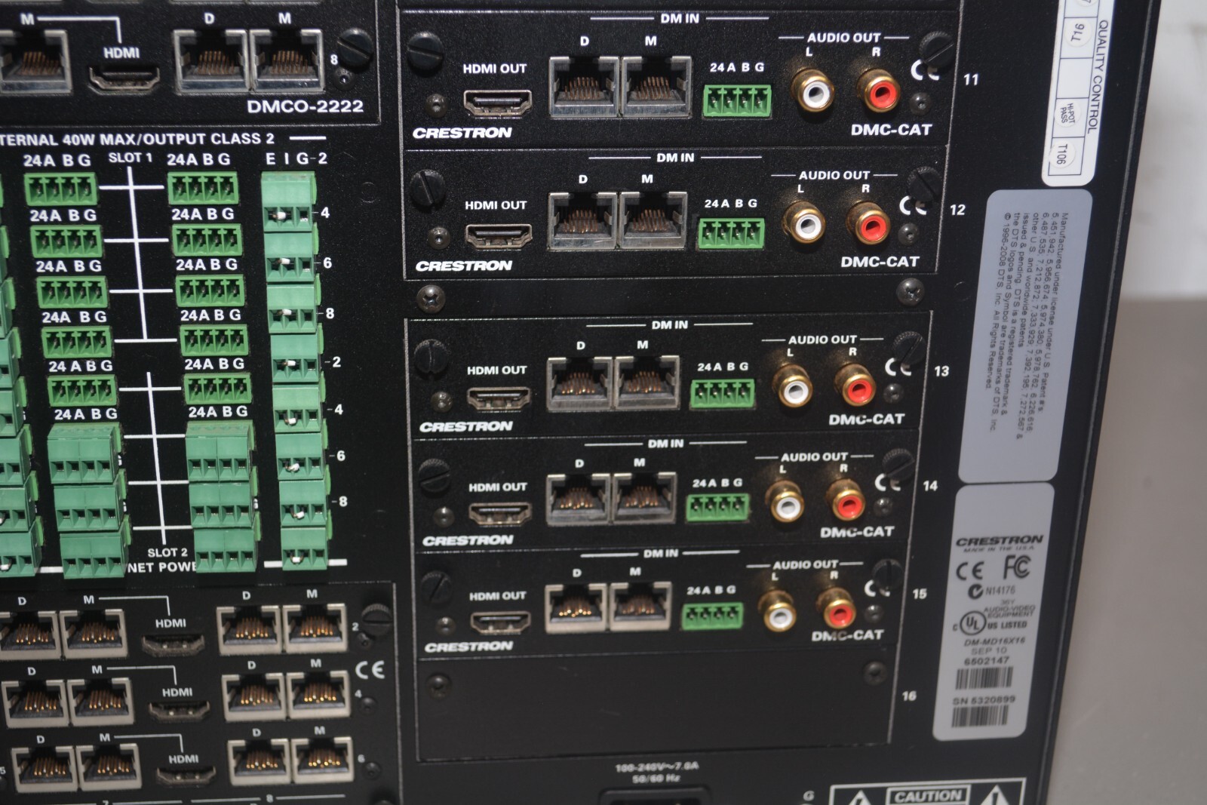Click the CRESTRON logo on card 12

click(463, 266)
